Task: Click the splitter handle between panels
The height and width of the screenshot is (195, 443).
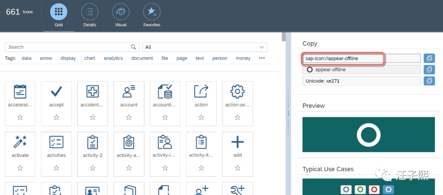Action: [x=288, y=113]
